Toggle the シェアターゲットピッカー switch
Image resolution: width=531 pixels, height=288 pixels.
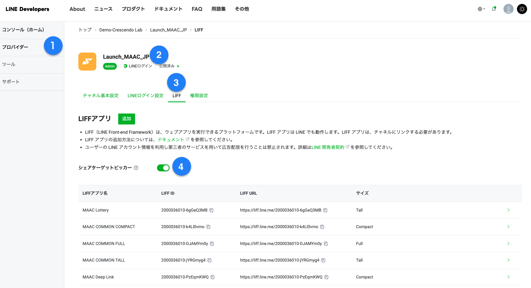pos(163,168)
